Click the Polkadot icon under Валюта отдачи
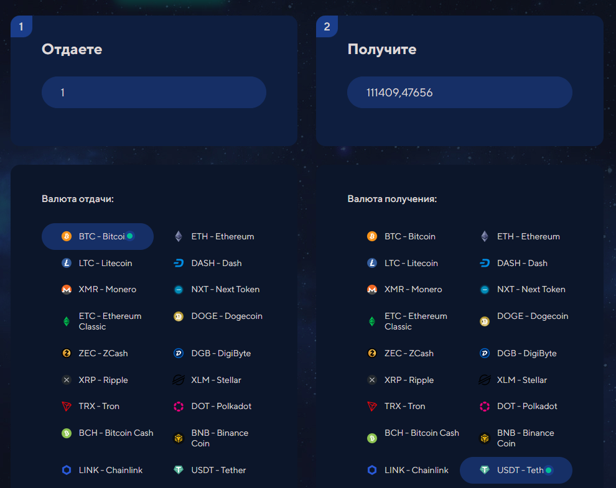Viewport: 616px width, 488px height. 179,407
